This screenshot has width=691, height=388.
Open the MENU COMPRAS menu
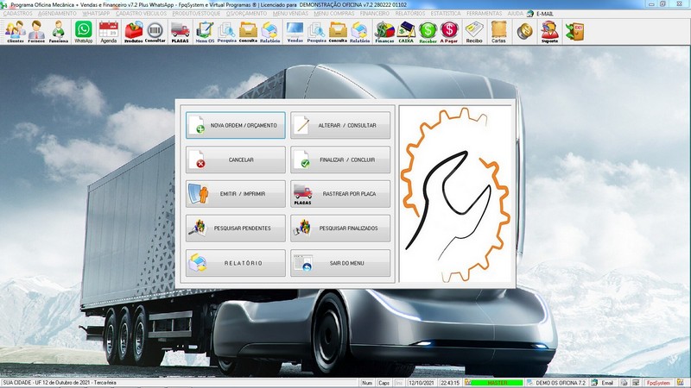click(334, 14)
